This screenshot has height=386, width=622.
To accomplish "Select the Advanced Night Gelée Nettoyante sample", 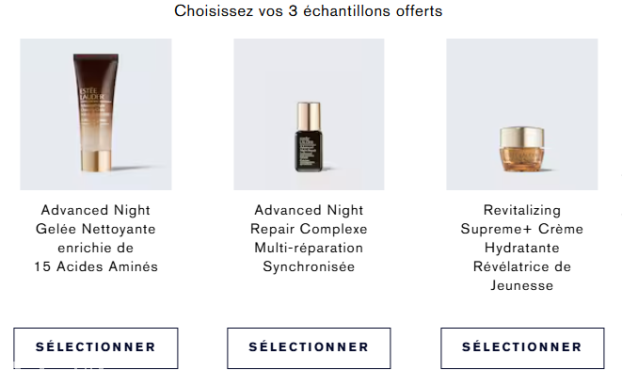I will [95, 347].
